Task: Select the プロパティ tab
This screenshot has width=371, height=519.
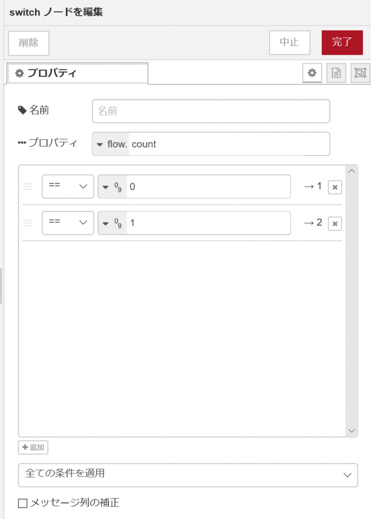Action: (x=77, y=73)
